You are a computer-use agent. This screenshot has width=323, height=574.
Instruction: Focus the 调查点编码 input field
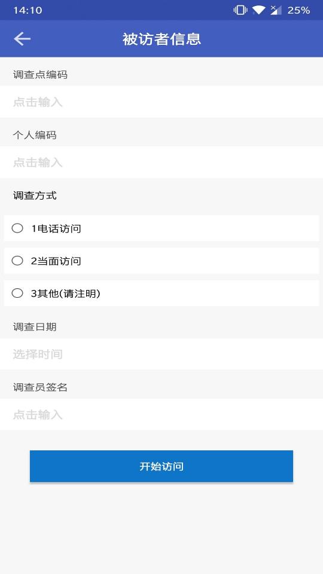(161, 102)
